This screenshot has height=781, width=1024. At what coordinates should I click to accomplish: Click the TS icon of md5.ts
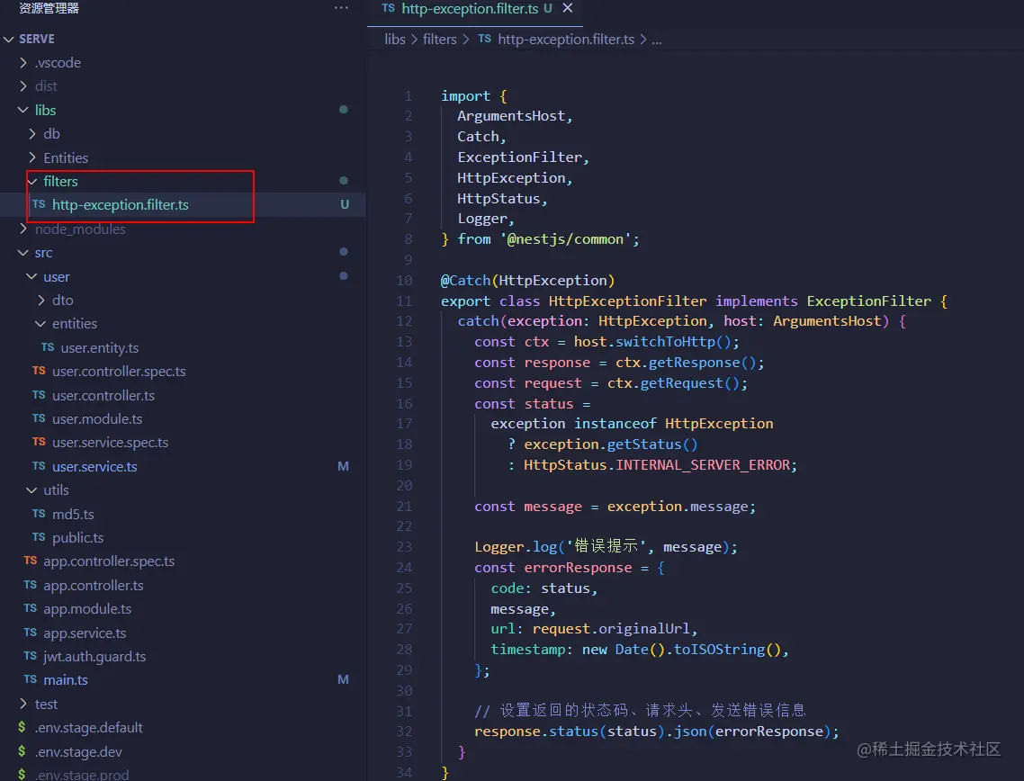coord(40,513)
